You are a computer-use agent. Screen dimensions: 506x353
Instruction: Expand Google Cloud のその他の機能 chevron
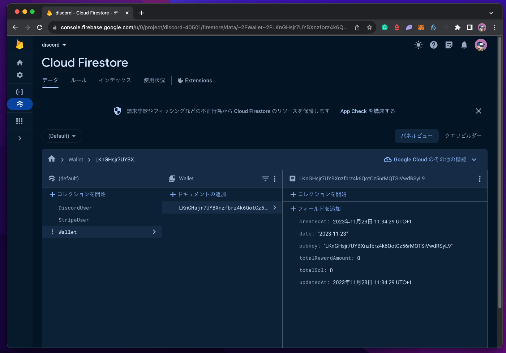[474, 159]
